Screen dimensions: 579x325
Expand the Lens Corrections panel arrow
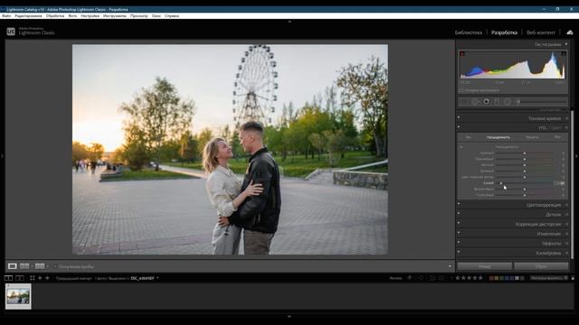point(566,224)
